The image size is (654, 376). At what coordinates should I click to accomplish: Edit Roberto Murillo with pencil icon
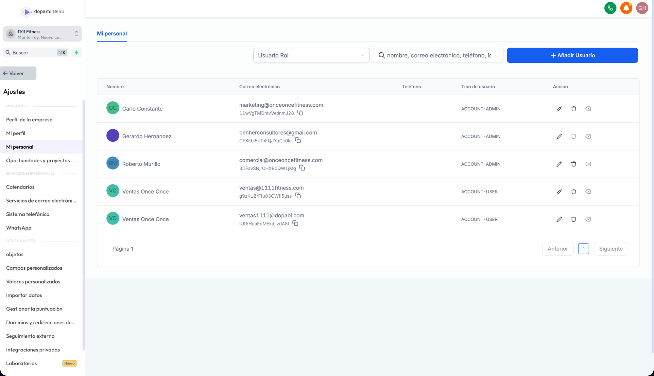click(x=559, y=164)
